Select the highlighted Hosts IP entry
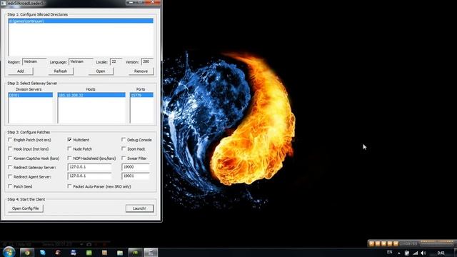Screen dimensions: 457x257 (91, 95)
